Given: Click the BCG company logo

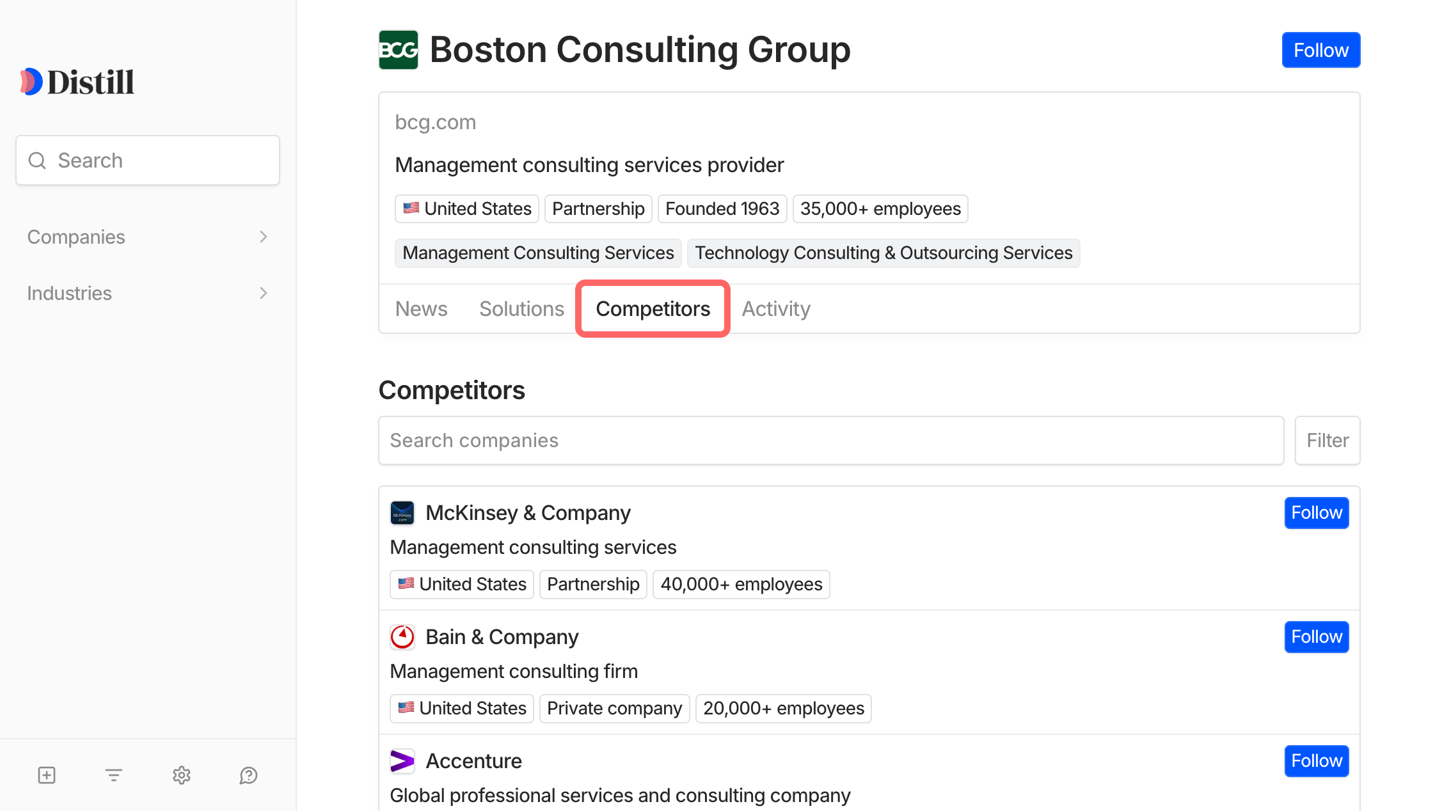Looking at the screenshot, I should 398,50.
